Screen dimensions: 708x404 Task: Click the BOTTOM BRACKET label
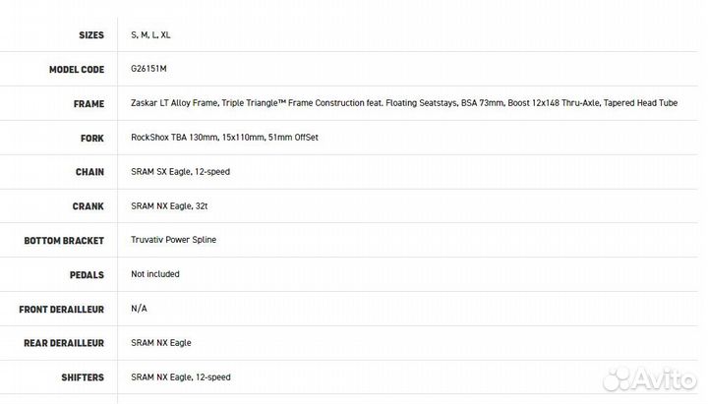click(x=64, y=240)
